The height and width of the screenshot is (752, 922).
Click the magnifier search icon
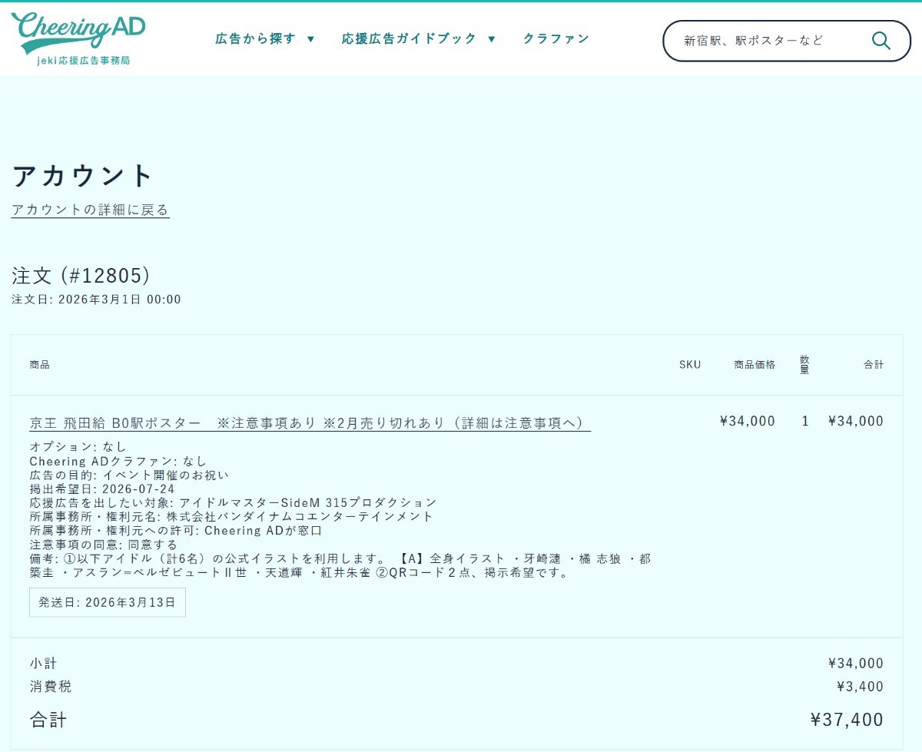pyautogui.click(x=881, y=41)
